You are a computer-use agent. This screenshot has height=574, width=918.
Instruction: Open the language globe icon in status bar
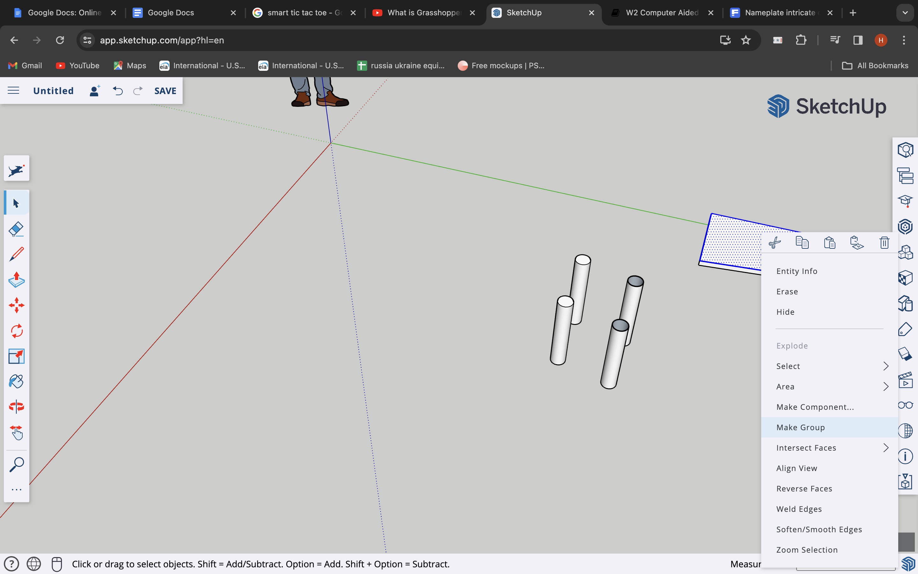click(34, 564)
